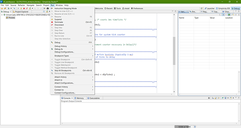Image resolution: width=241 pixels, height=128 pixels.
Task: Expand the Breakpoint Types submenu
Action: coord(72,56)
